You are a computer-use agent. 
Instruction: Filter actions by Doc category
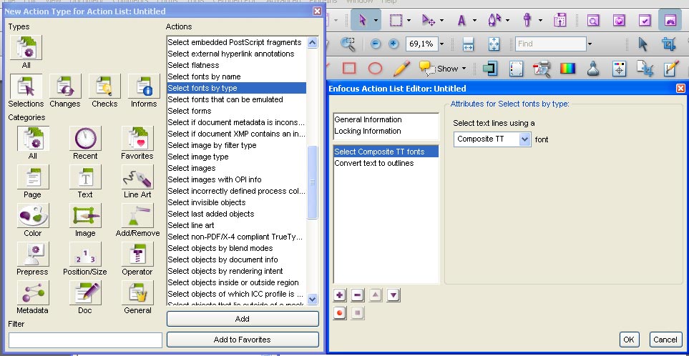[x=85, y=293]
